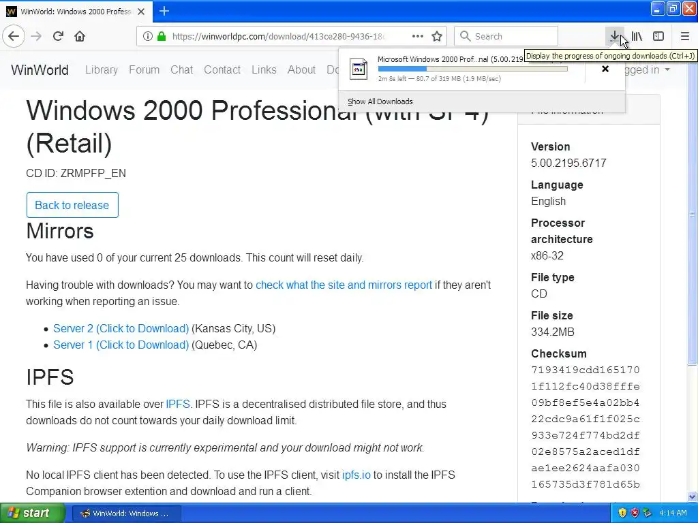Screen dimensions: 698x523
Task: Bookmark this page with the star
Action: tap(437, 37)
